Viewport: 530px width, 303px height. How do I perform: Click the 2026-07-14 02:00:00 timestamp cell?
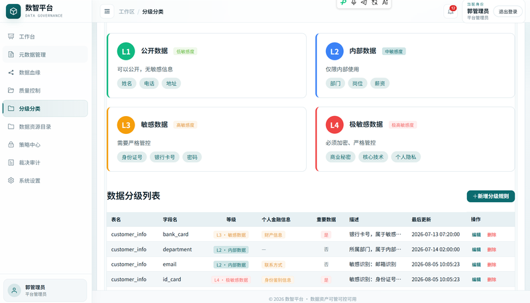(x=436, y=249)
